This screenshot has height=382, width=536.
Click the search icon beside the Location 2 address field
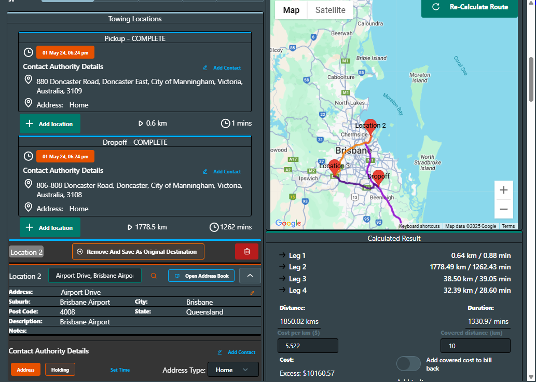click(153, 276)
